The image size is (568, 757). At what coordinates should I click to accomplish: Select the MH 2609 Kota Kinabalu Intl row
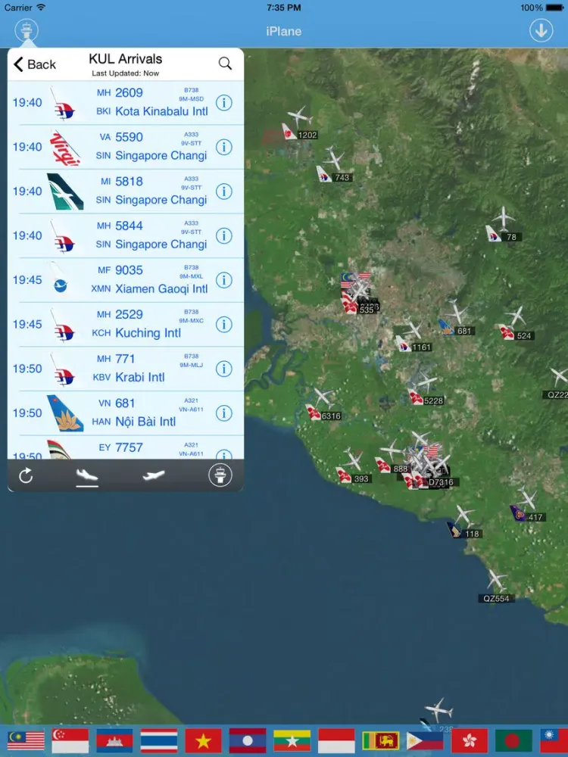click(x=126, y=102)
